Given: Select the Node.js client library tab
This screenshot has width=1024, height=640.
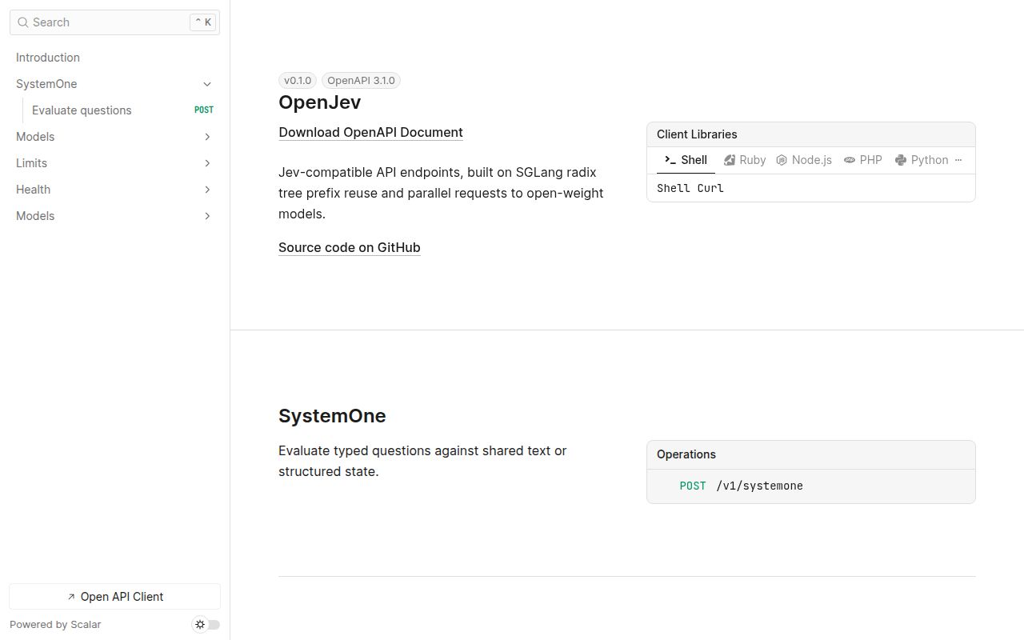Looking at the screenshot, I should click(x=804, y=160).
